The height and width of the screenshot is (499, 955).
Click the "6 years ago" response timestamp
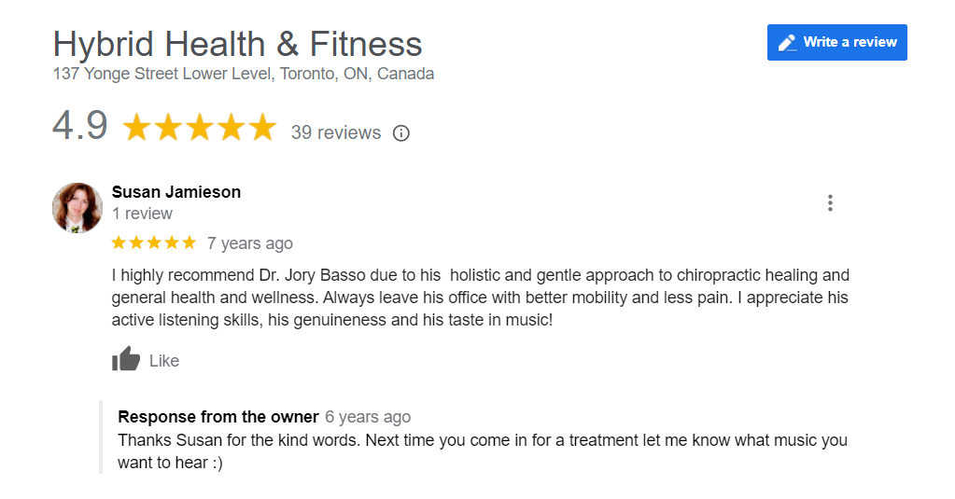coord(368,417)
